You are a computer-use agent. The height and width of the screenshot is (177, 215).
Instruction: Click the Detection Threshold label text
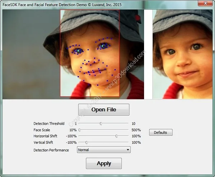[x=49, y=124]
